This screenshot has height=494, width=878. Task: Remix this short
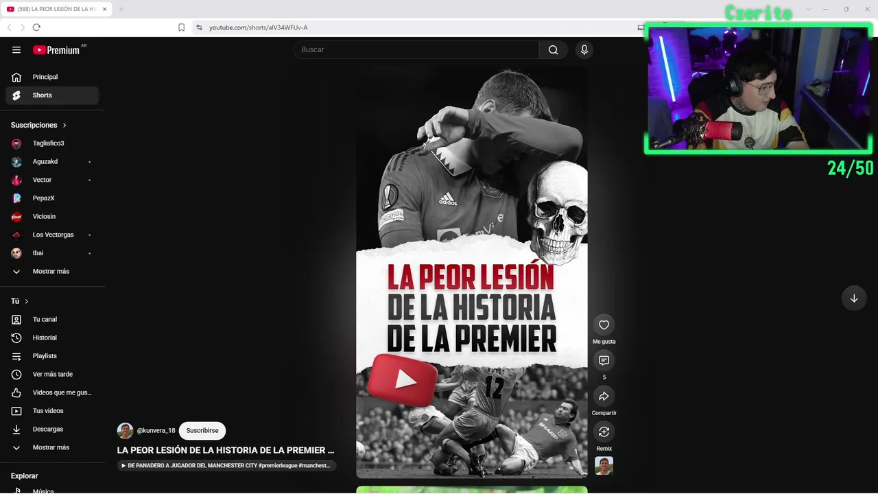604,432
